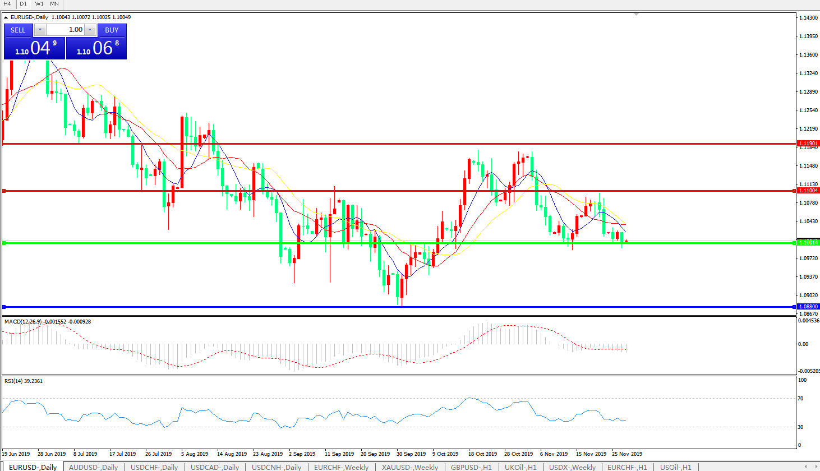Select the 1.11901 red resistance line label

click(808, 144)
